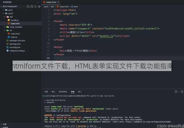
Task: Click the bundle.js file icon in the tree
Action: pos(9,20)
